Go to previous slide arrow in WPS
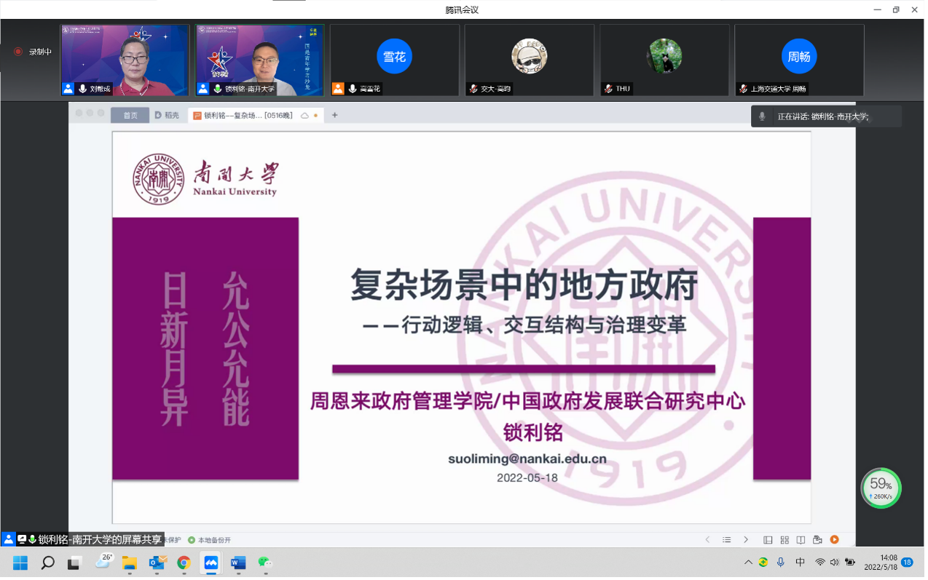 [707, 540]
